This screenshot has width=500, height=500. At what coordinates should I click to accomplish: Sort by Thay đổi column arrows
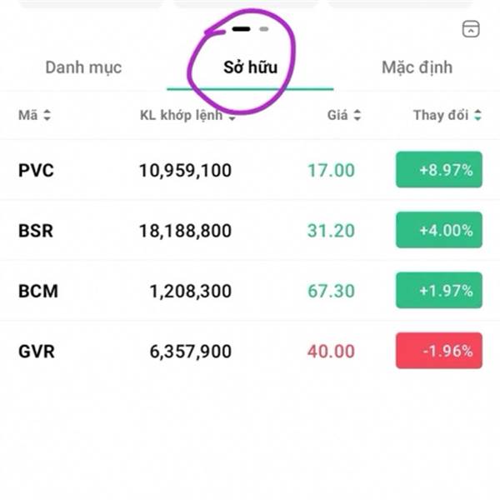point(477,116)
